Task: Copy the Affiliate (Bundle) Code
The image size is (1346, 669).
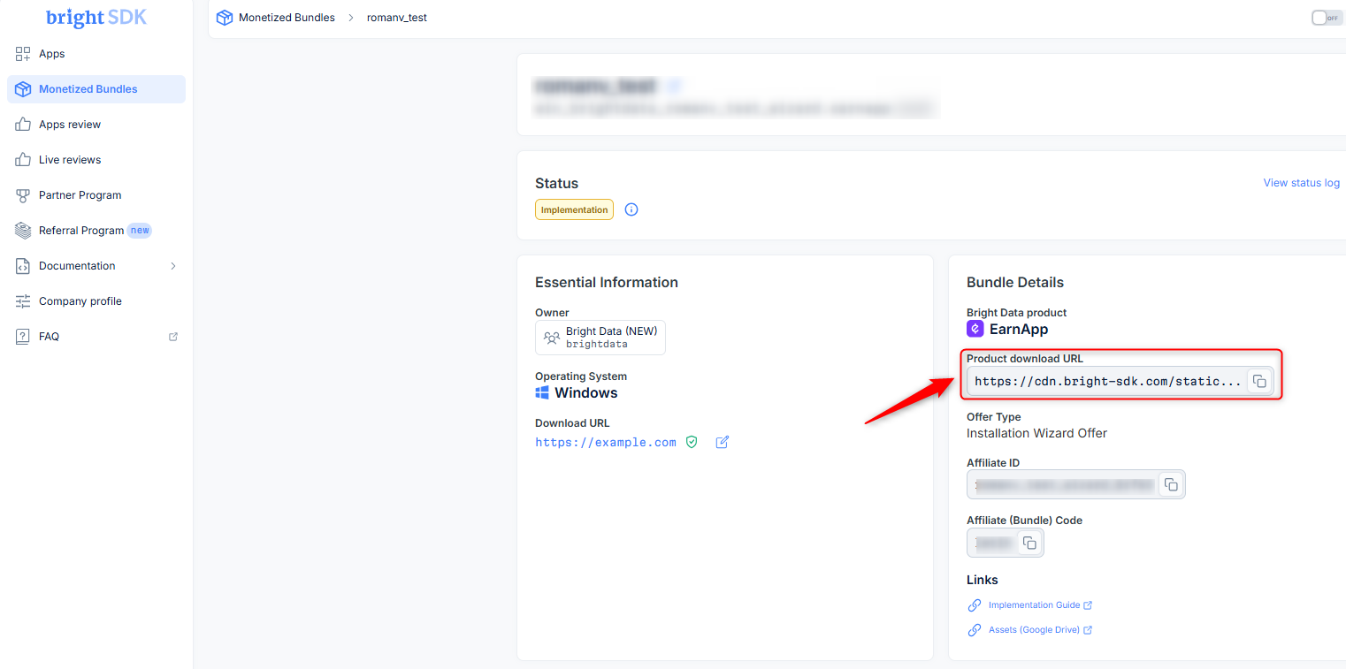Action: point(1029,543)
